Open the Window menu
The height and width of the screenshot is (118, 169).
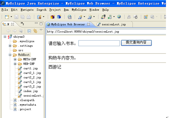[94, 10]
